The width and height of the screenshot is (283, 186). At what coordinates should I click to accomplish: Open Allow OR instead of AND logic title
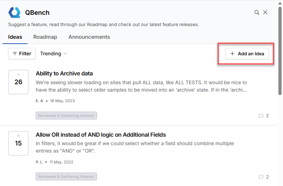(101, 135)
